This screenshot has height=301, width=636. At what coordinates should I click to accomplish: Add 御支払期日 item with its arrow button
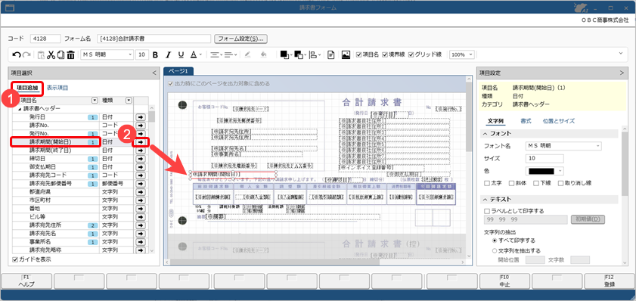coord(141,166)
